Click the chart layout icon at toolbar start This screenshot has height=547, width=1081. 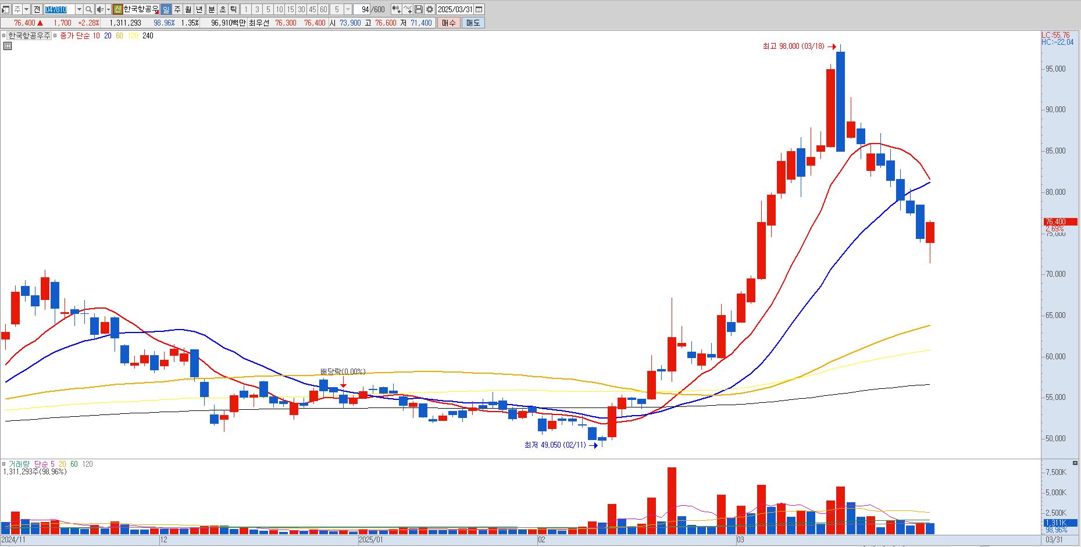(x=5, y=9)
